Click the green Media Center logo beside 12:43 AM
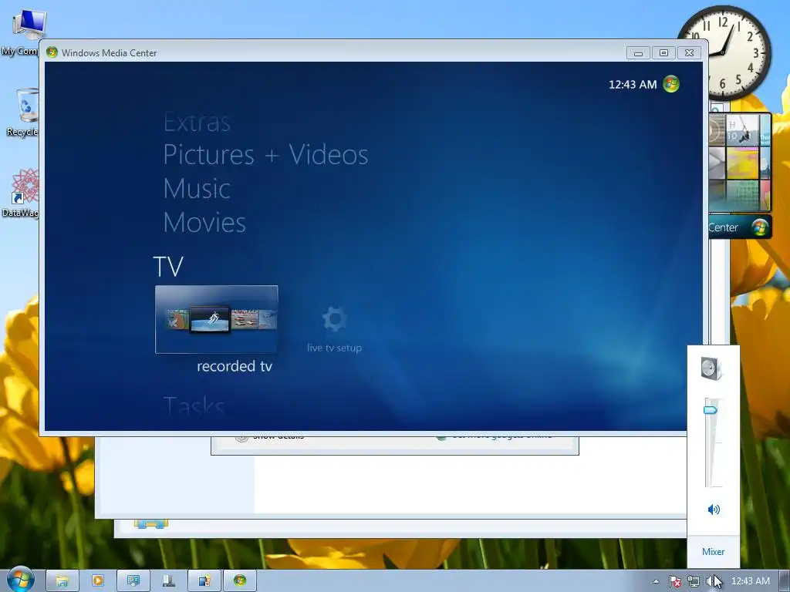 click(x=671, y=84)
